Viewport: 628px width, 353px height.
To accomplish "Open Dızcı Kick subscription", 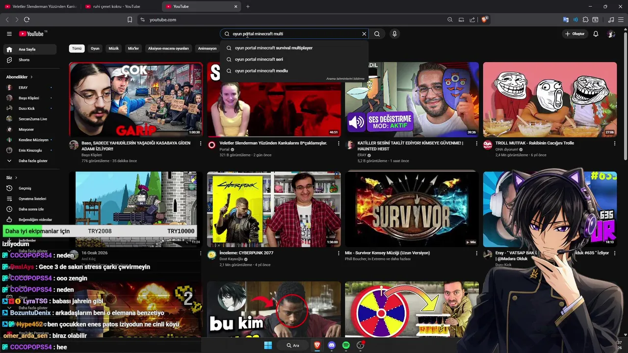I will tap(29, 108).
